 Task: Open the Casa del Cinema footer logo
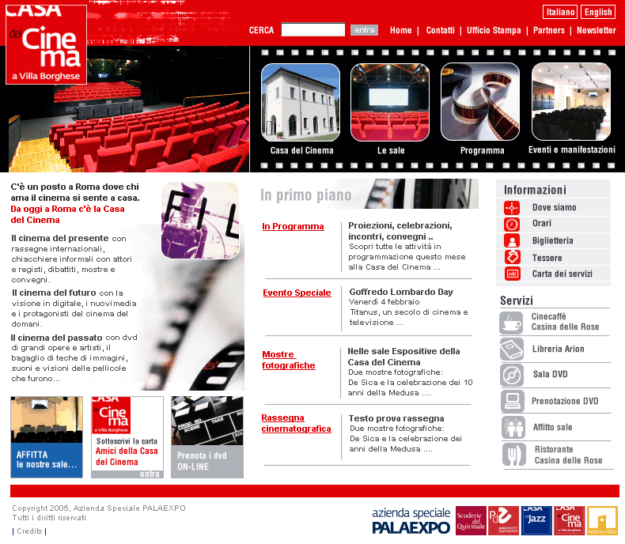pos(569,520)
